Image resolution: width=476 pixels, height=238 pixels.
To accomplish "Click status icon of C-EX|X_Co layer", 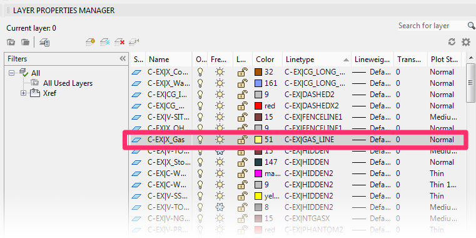I will pyautogui.click(x=136, y=73).
